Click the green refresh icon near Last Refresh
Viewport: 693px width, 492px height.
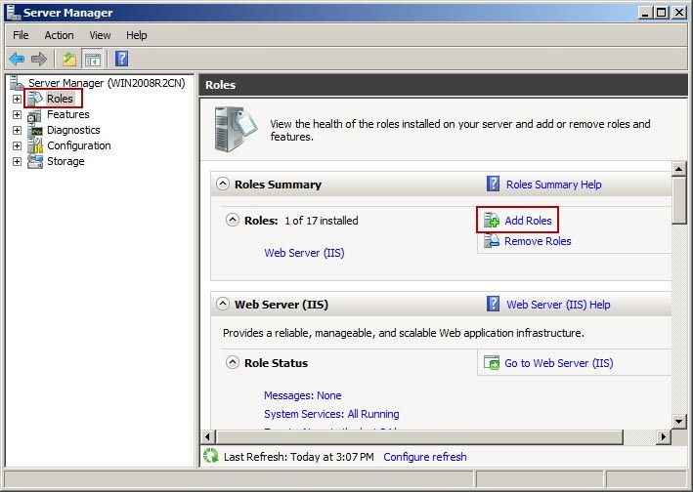[x=211, y=455]
